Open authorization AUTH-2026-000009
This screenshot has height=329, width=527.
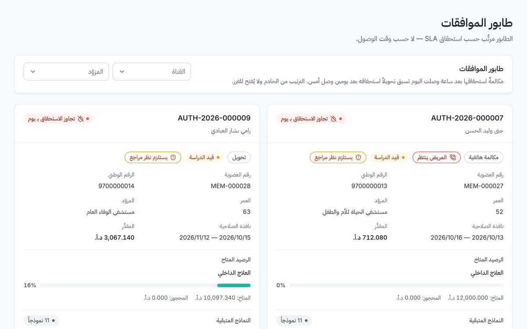click(x=214, y=118)
